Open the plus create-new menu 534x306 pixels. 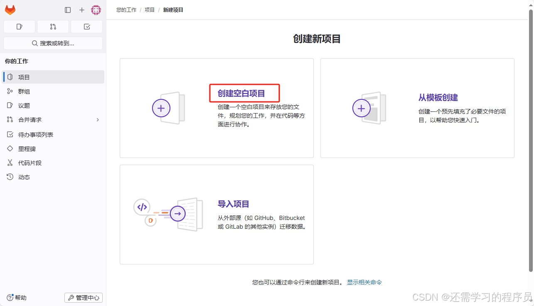[82, 10]
